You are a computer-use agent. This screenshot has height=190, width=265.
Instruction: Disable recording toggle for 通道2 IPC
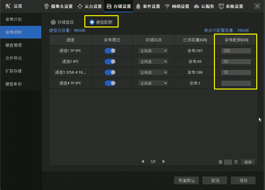[110, 61]
